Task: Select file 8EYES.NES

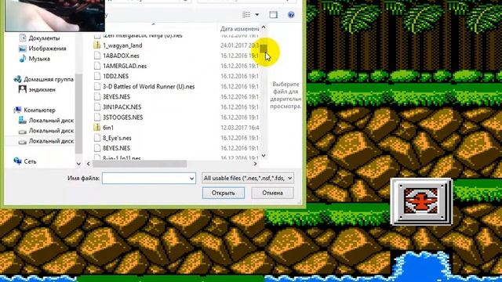Action: click(x=116, y=148)
